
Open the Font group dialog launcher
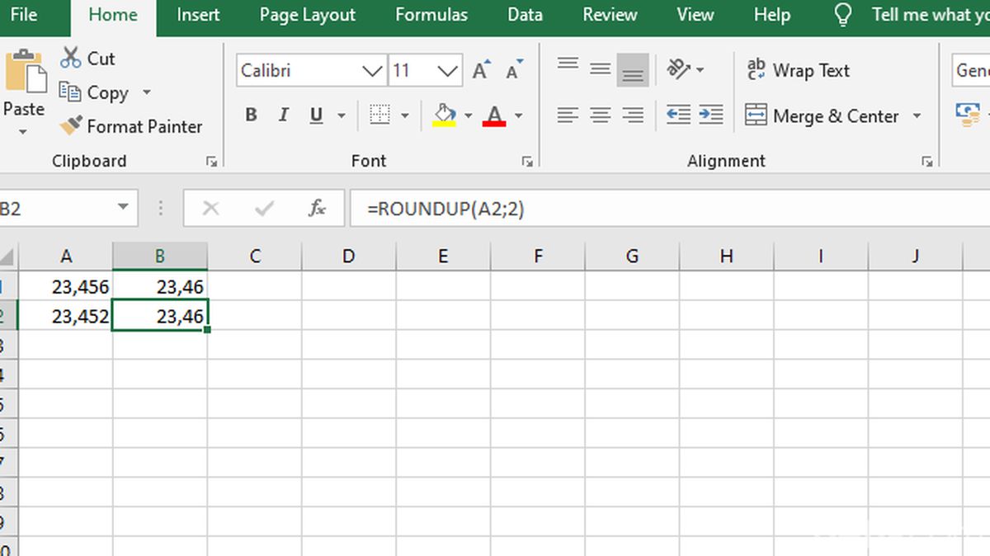coord(527,161)
